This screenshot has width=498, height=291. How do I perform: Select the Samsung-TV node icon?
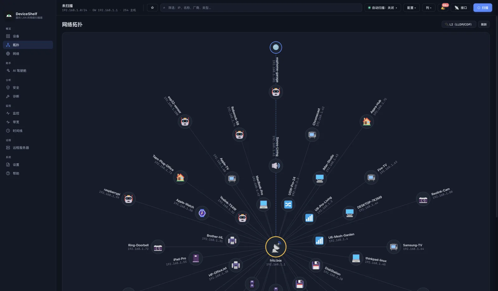(394, 247)
